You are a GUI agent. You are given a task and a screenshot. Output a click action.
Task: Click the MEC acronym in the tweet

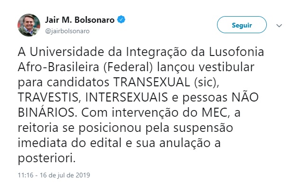point(215,112)
